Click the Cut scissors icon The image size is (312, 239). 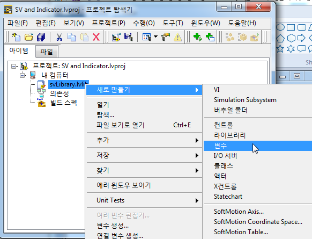[59, 37]
